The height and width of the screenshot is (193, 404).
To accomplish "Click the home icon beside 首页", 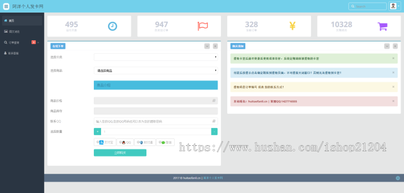I will [6, 21].
